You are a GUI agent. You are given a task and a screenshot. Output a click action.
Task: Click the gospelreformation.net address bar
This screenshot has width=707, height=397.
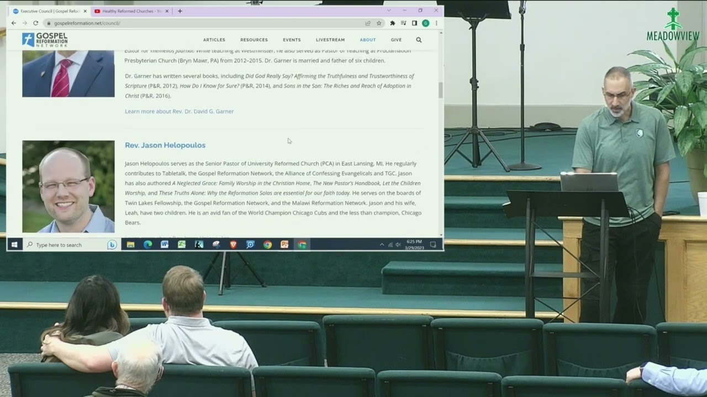point(204,23)
